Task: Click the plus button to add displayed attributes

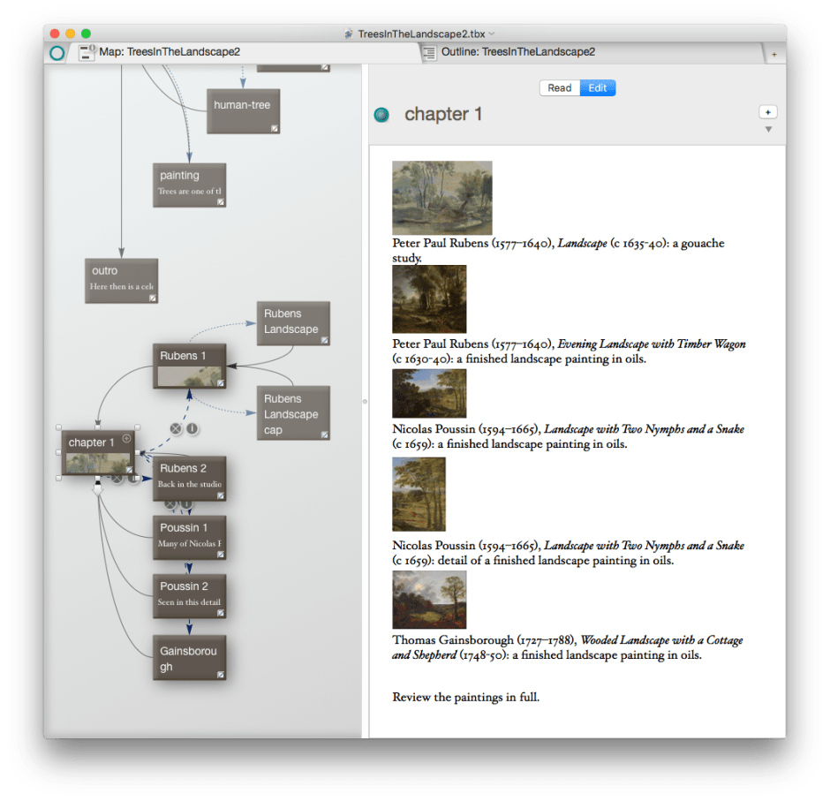Action: [767, 112]
